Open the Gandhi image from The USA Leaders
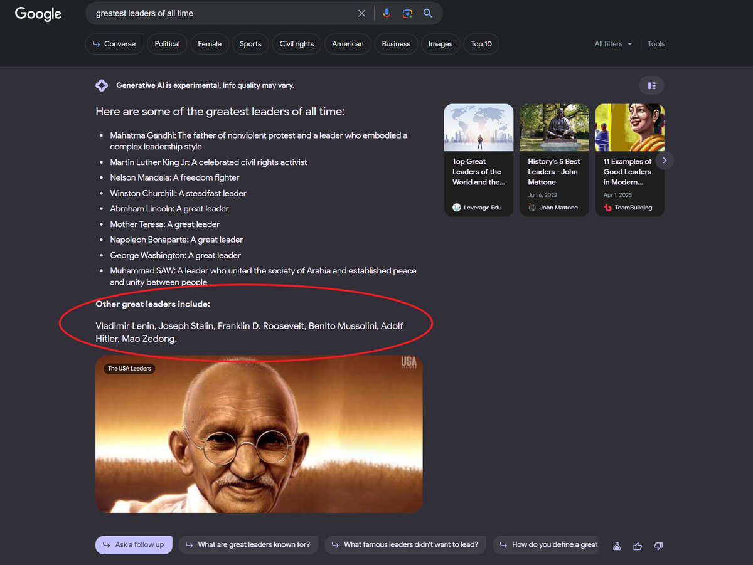The image size is (753, 565). pos(259,434)
